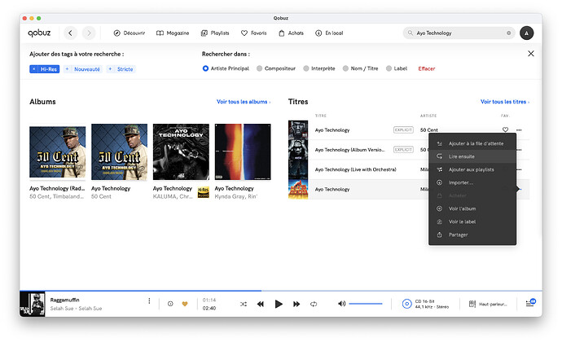Select the Ayo Technology (Album Versio... track title
The height and width of the screenshot is (342, 562).
click(349, 150)
